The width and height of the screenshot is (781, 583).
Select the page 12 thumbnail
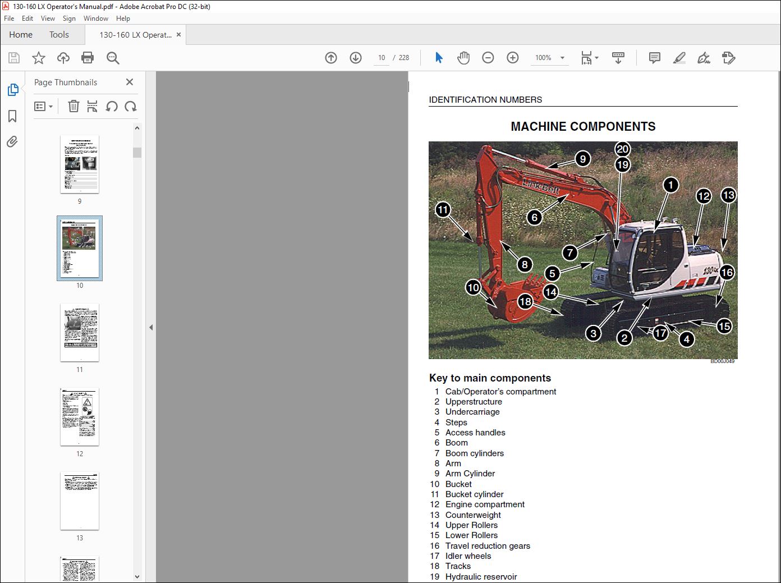(80, 417)
